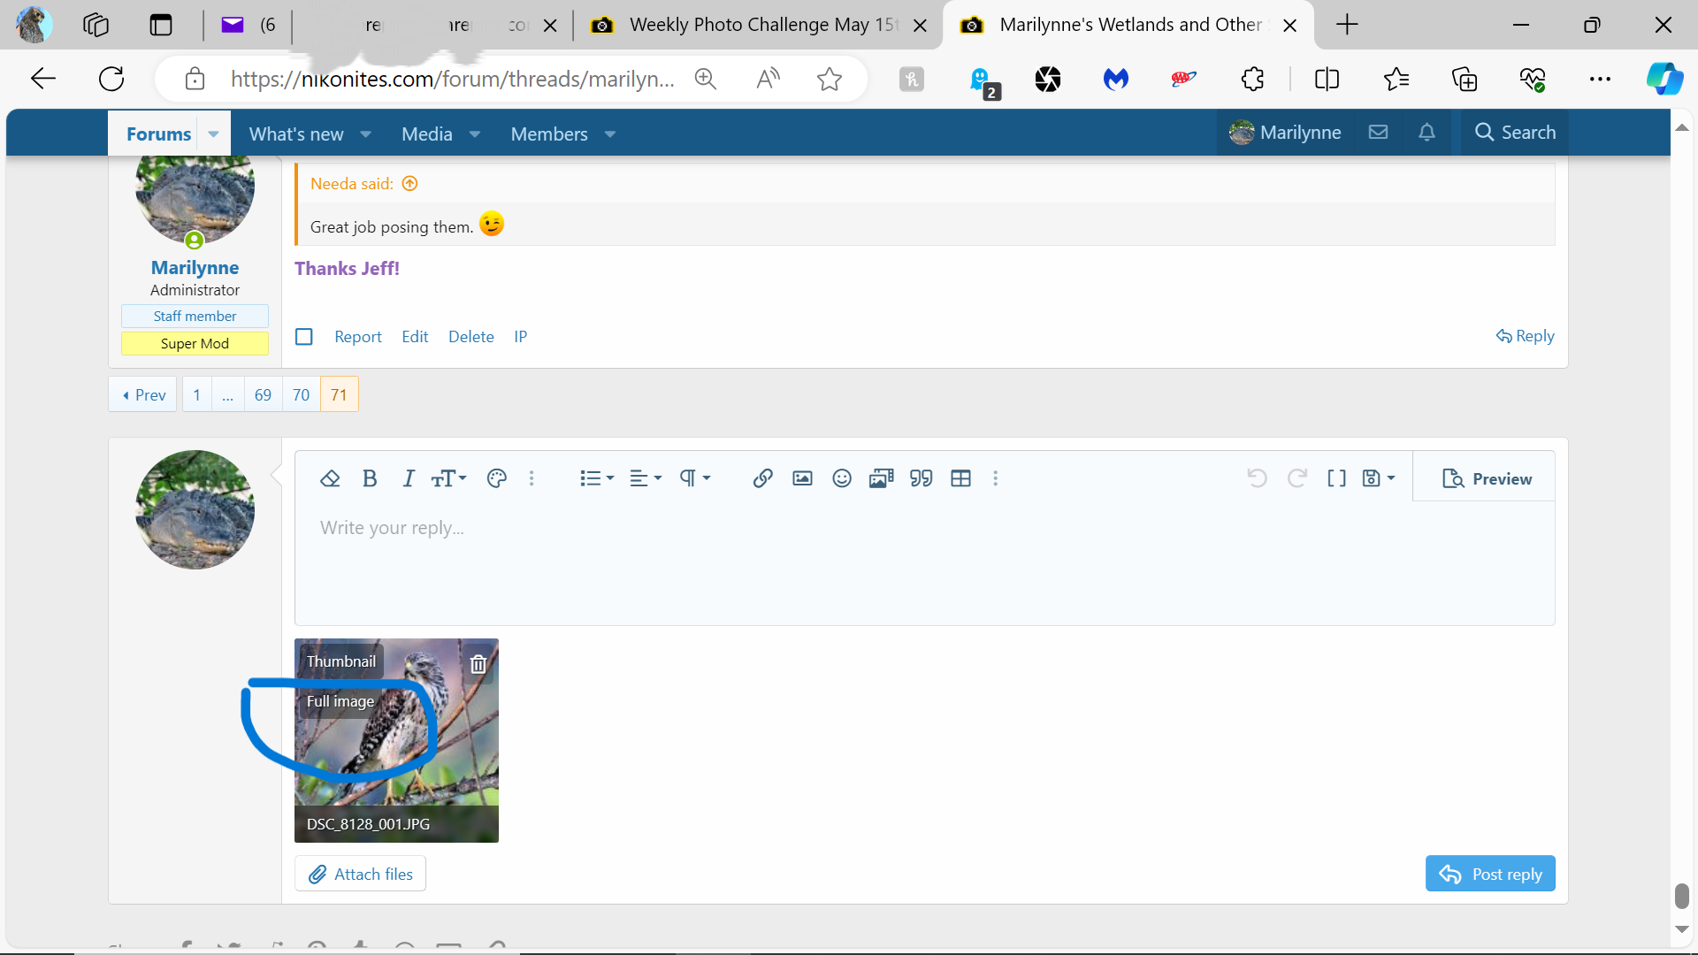Click the Insert link icon
The width and height of the screenshot is (1698, 955).
tap(762, 478)
